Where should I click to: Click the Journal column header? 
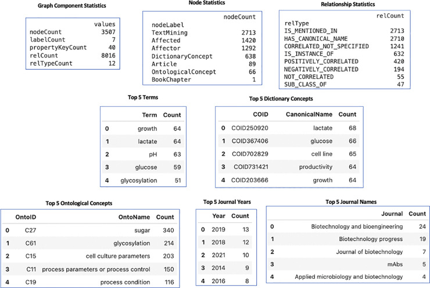392,214
